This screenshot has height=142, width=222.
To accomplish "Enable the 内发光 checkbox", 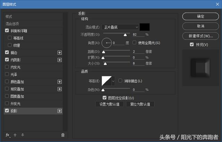I will (x=7, y=67).
